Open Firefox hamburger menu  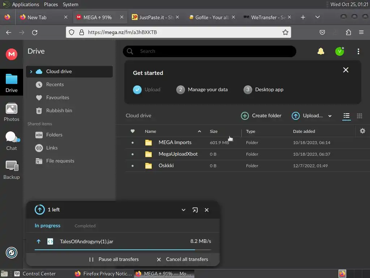tap(361, 32)
